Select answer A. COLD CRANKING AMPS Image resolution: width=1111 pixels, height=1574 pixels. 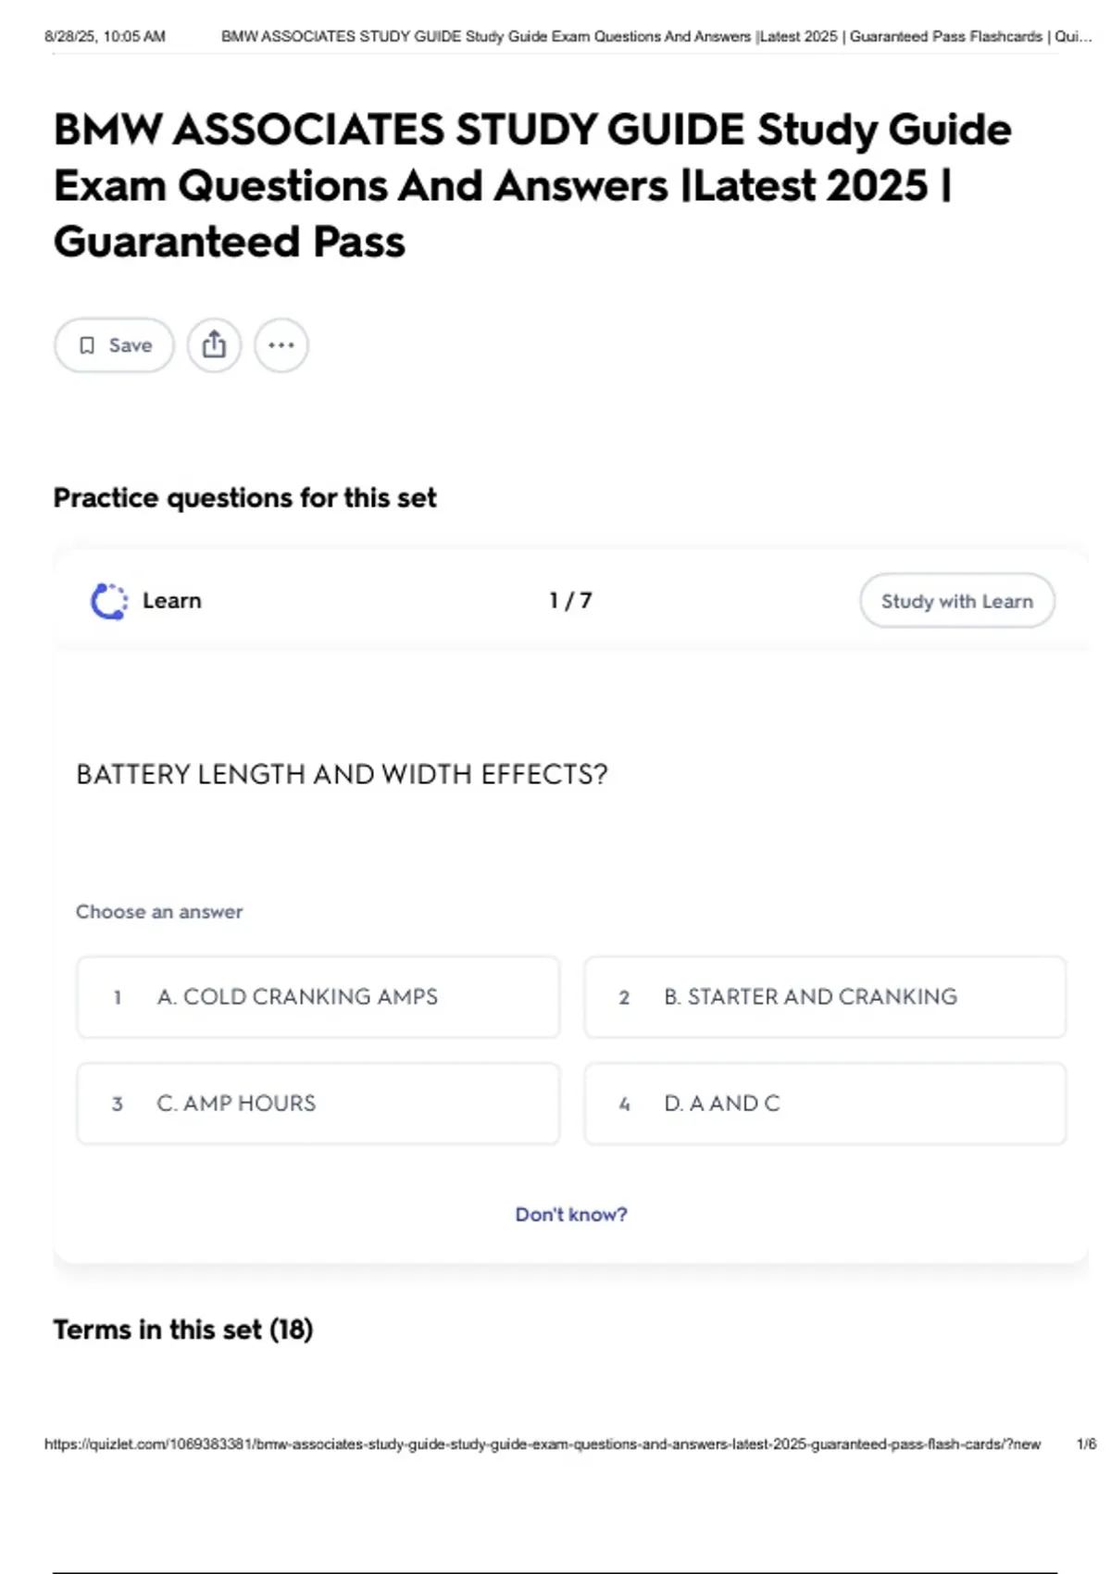point(318,997)
